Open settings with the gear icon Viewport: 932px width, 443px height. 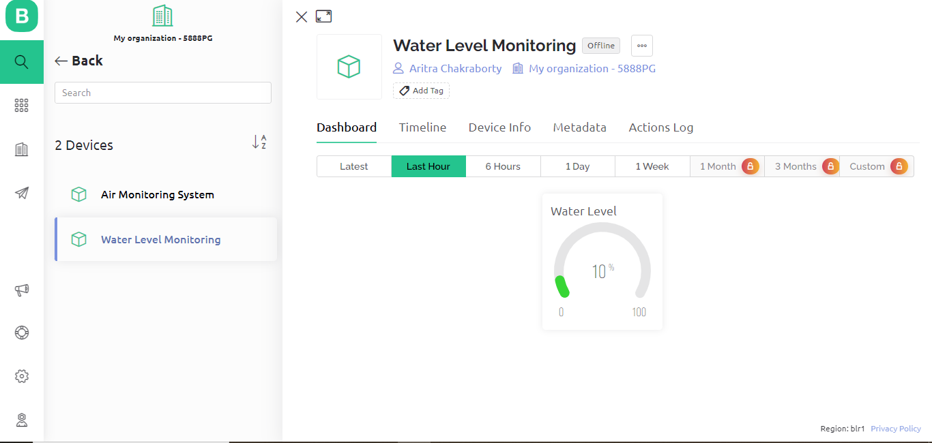click(x=21, y=376)
